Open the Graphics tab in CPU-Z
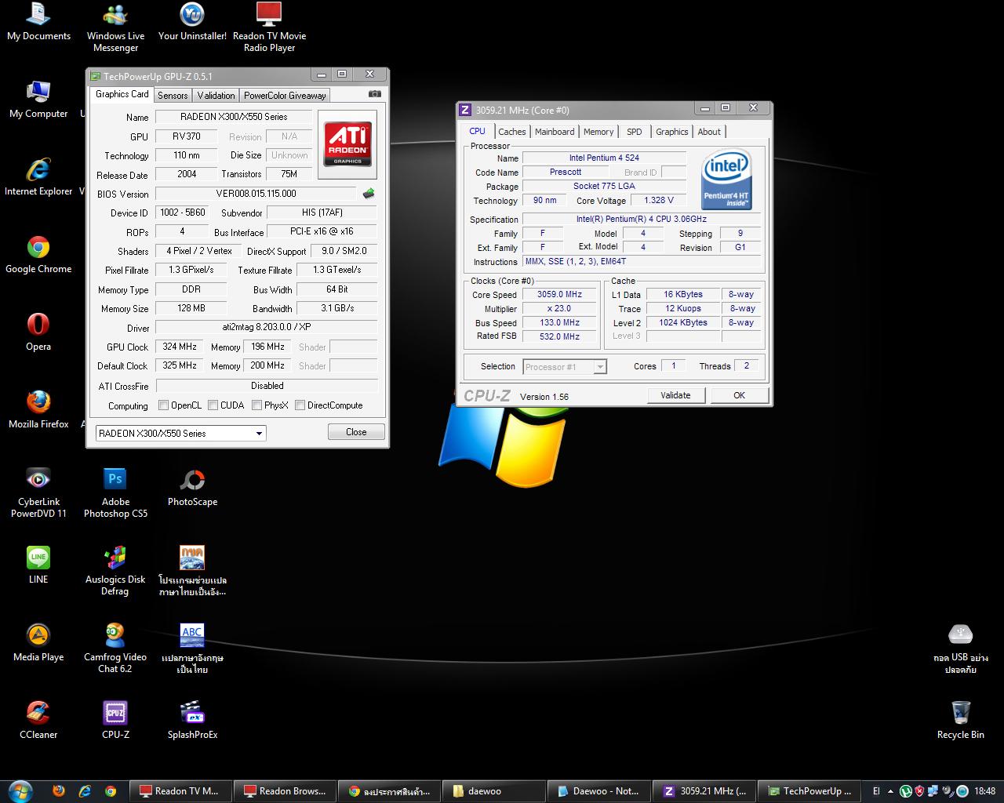The height and width of the screenshot is (803, 1004). 671,132
